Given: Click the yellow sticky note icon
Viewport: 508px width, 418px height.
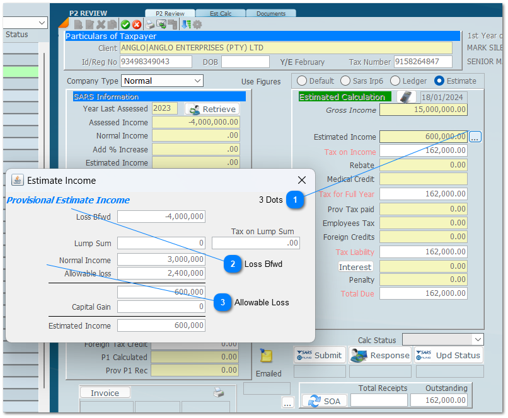Looking at the screenshot, I should point(267,356).
